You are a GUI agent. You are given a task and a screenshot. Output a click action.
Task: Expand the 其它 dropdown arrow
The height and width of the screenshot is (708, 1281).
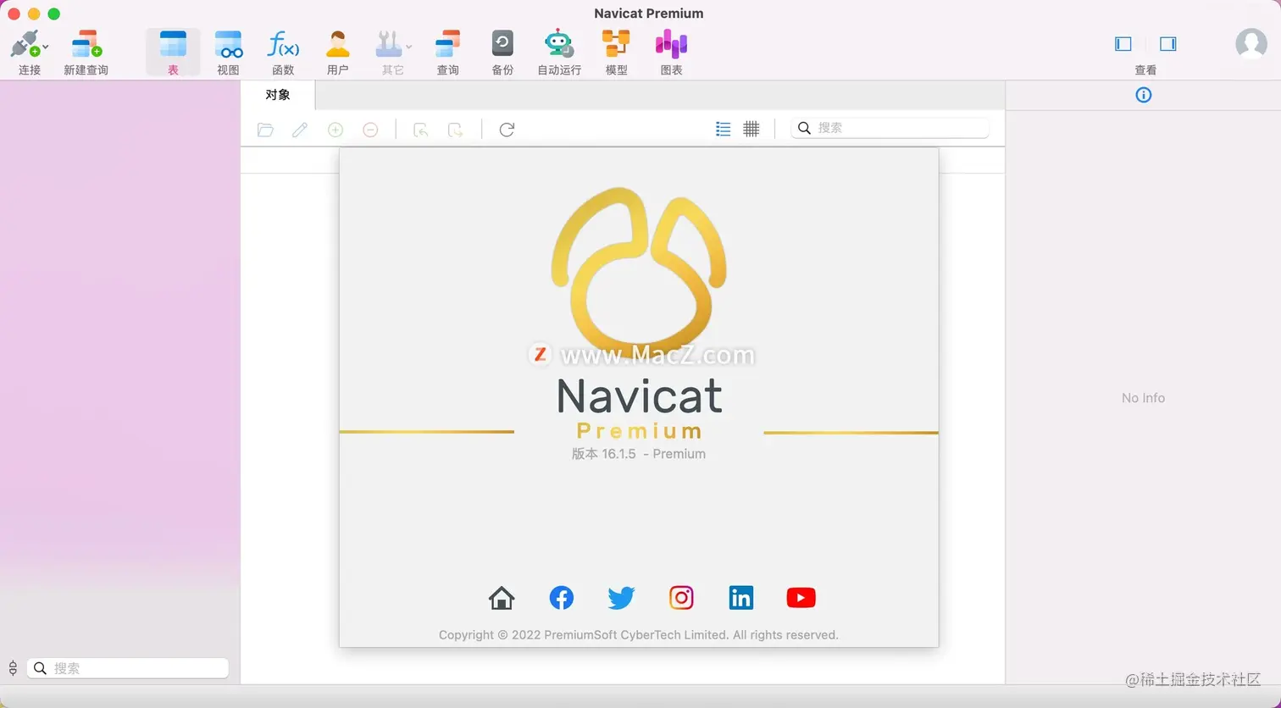[x=409, y=47]
